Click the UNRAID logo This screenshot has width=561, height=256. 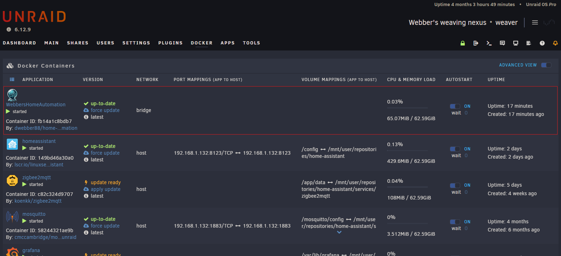click(34, 17)
